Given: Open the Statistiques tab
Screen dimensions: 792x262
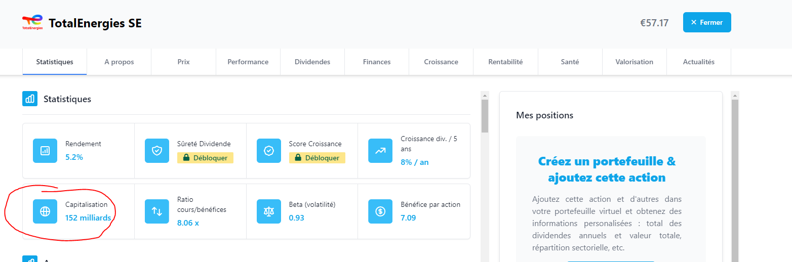Looking at the screenshot, I should pos(55,62).
